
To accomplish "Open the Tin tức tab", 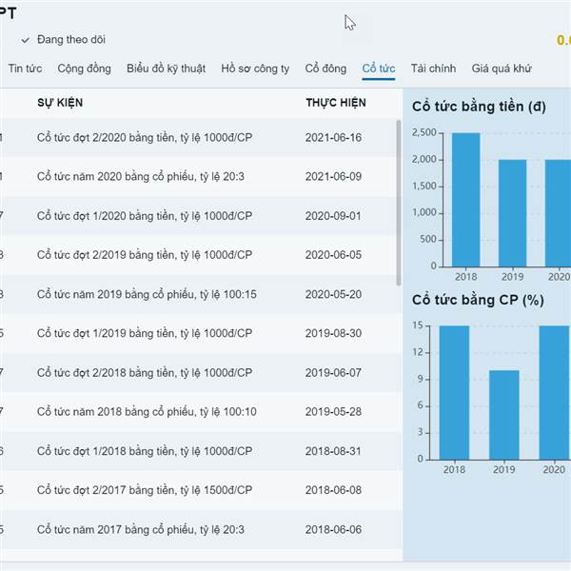I will (x=25, y=69).
